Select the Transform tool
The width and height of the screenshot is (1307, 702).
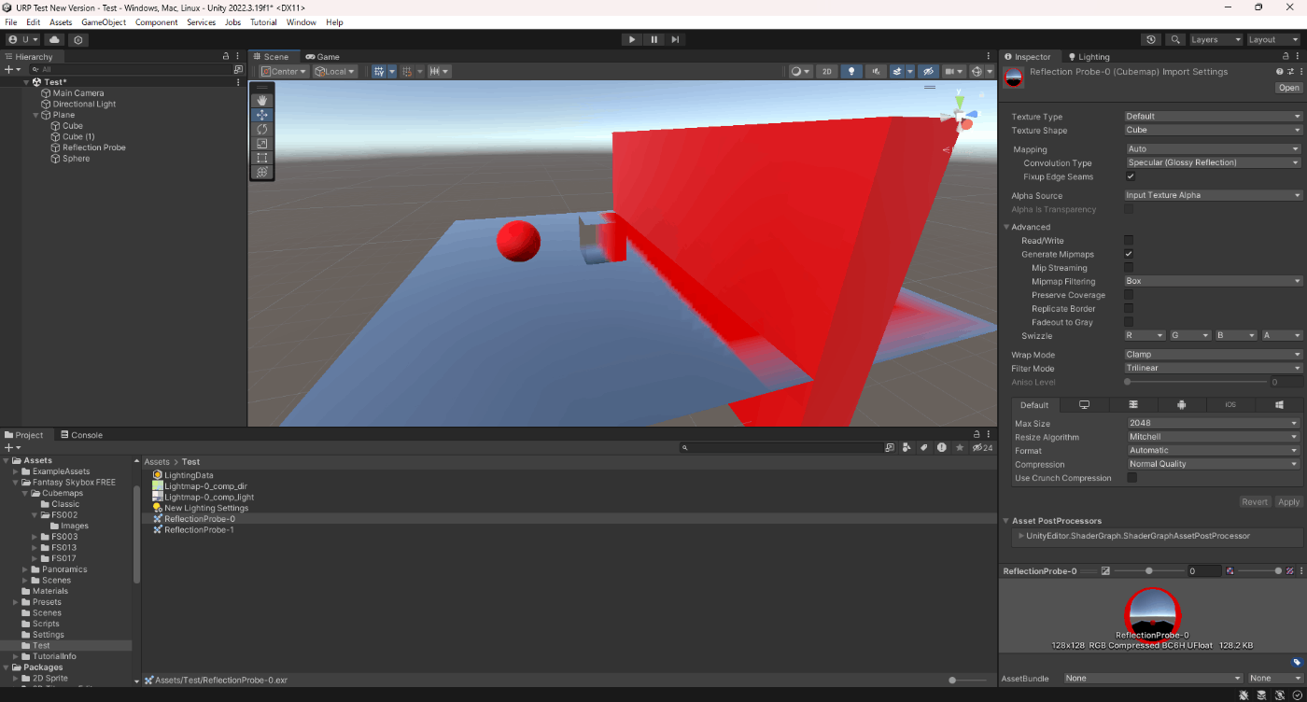(261, 173)
